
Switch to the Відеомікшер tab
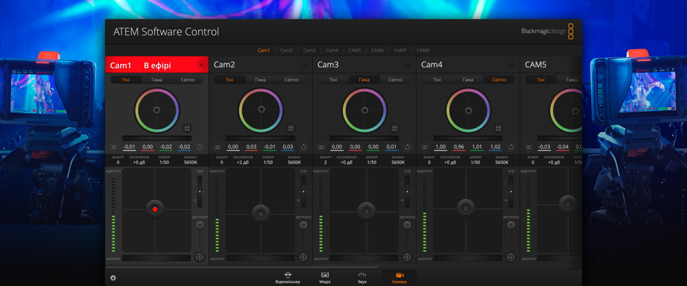click(287, 277)
